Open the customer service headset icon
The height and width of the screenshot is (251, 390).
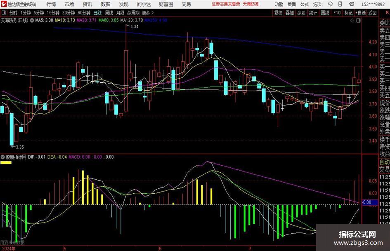(x=330, y=4)
